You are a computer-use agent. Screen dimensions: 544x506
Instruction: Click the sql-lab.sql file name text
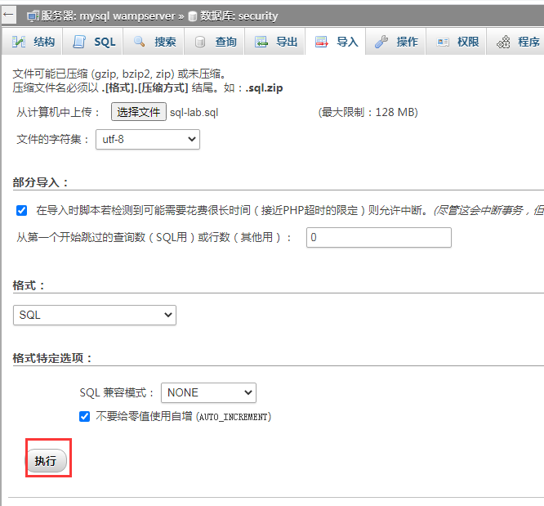(194, 113)
